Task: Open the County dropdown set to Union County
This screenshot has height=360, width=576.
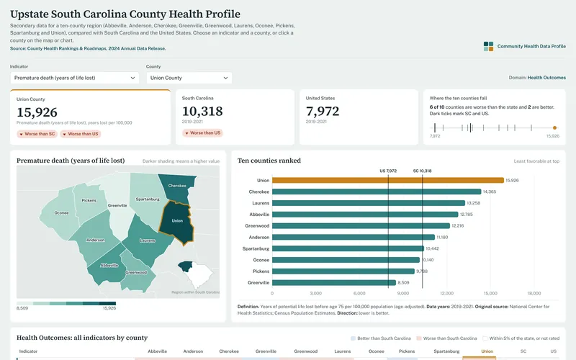Action: (189, 78)
